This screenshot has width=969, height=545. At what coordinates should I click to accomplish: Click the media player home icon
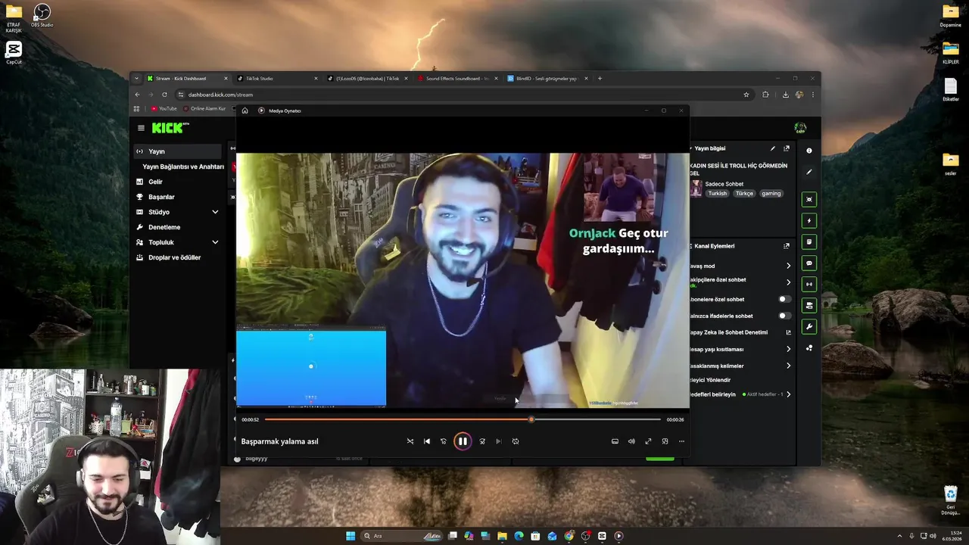(x=245, y=111)
